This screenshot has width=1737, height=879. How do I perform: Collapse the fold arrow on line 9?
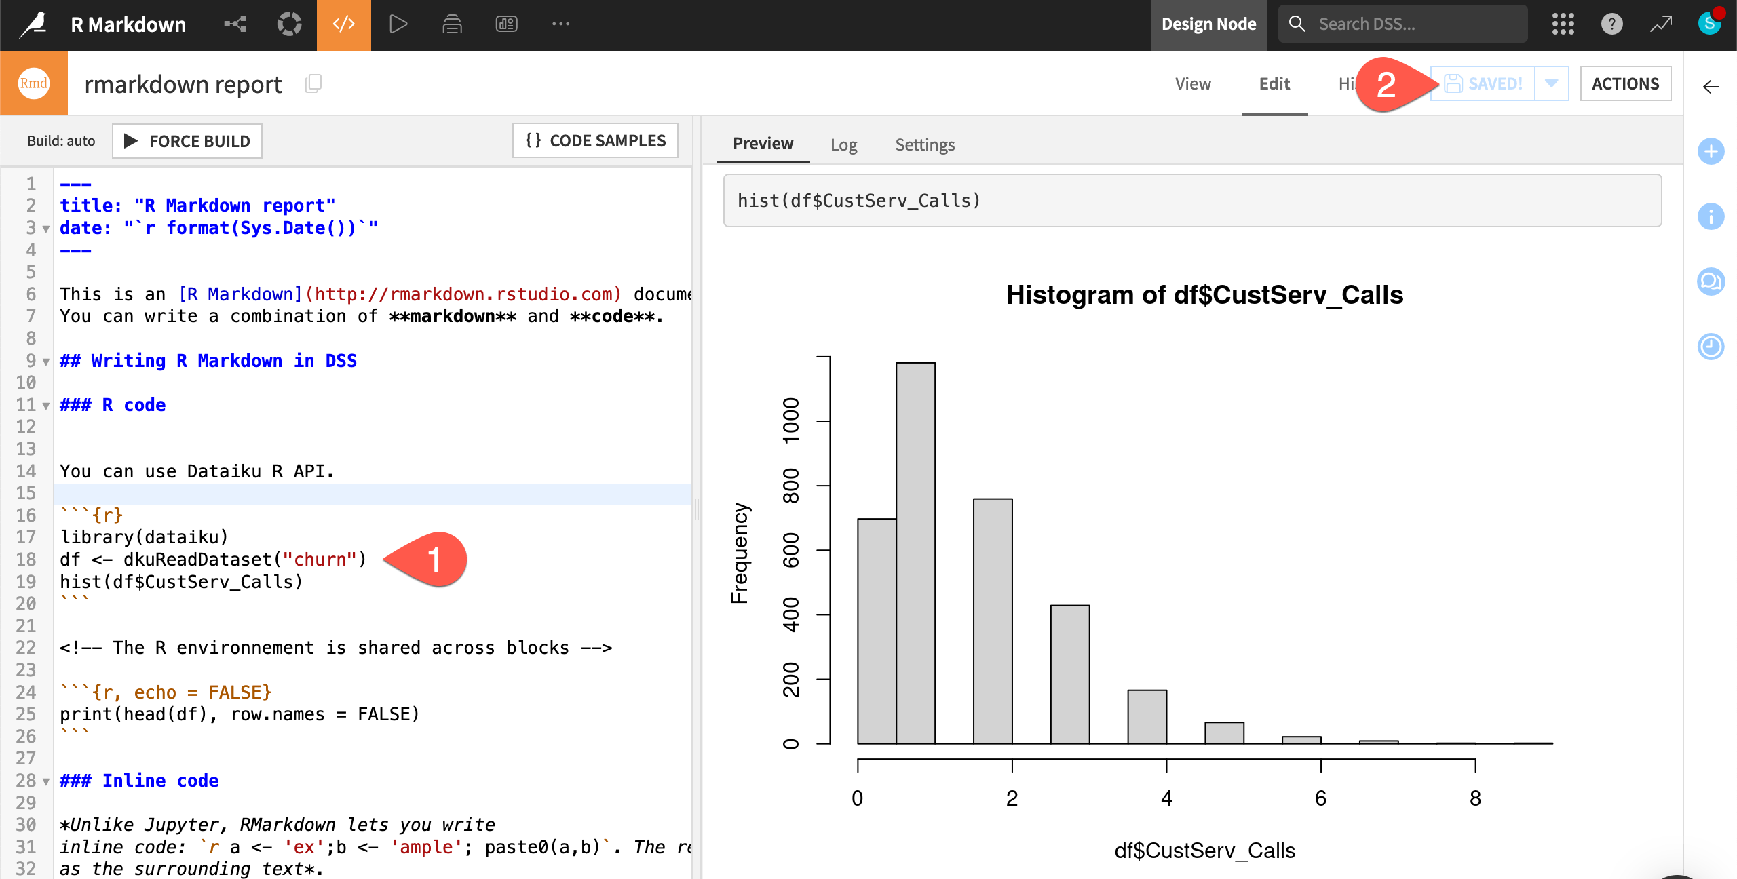[x=45, y=362]
